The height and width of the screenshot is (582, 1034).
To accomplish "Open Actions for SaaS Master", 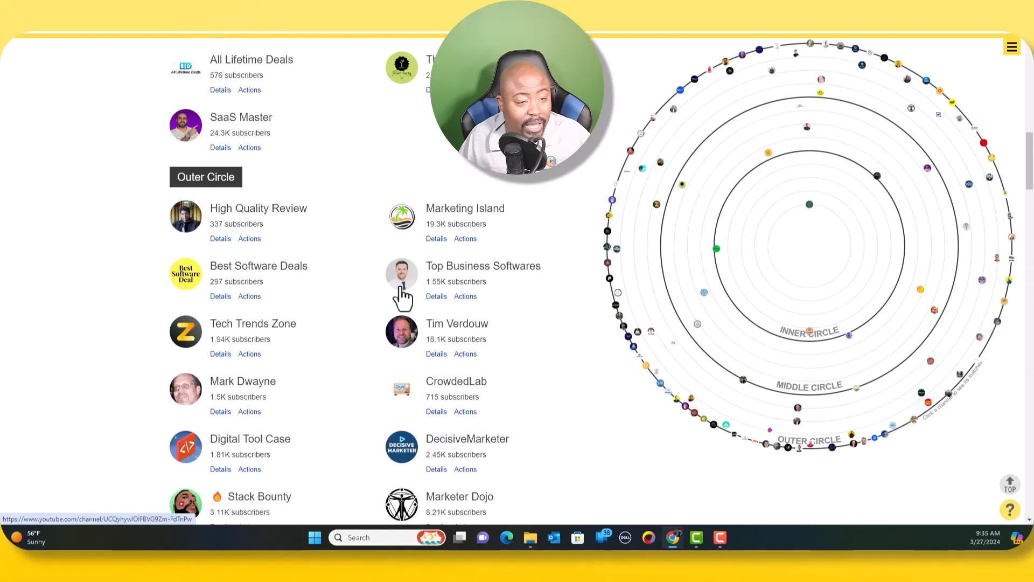I will tap(249, 148).
